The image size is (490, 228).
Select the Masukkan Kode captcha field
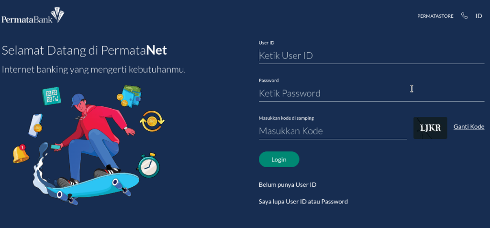[333, 131]
